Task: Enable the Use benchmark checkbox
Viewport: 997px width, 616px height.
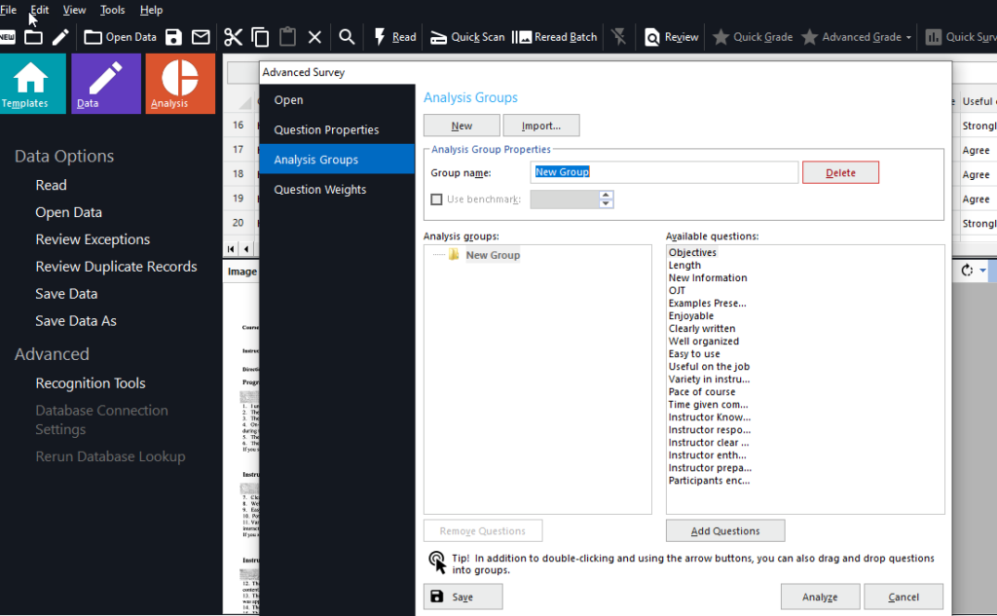Action: (437, 199)
